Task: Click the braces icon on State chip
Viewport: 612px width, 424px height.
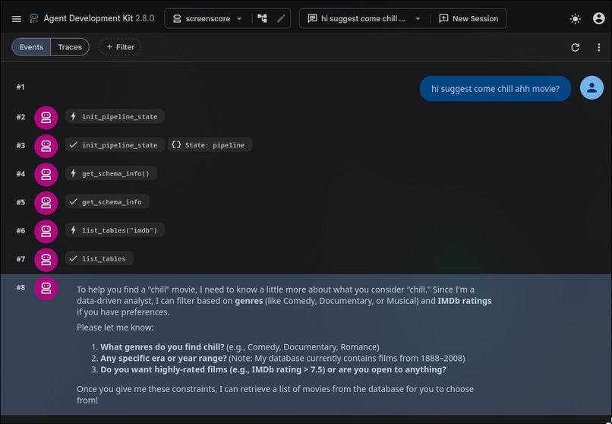Action: click(x=176, y=145)
